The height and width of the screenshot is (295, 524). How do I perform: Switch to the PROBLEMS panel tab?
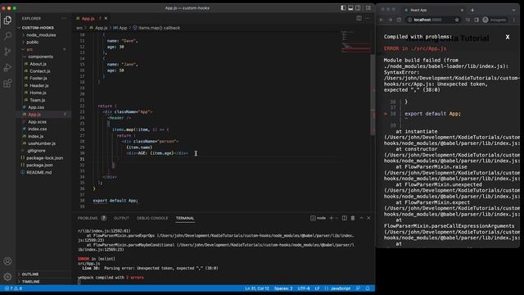tap(88, 218)
